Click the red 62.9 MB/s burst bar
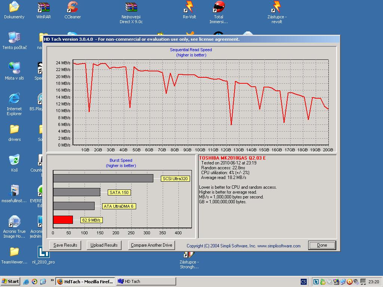Image resolution: width=383 pixels, height=287 pixels. click(63, 220)
